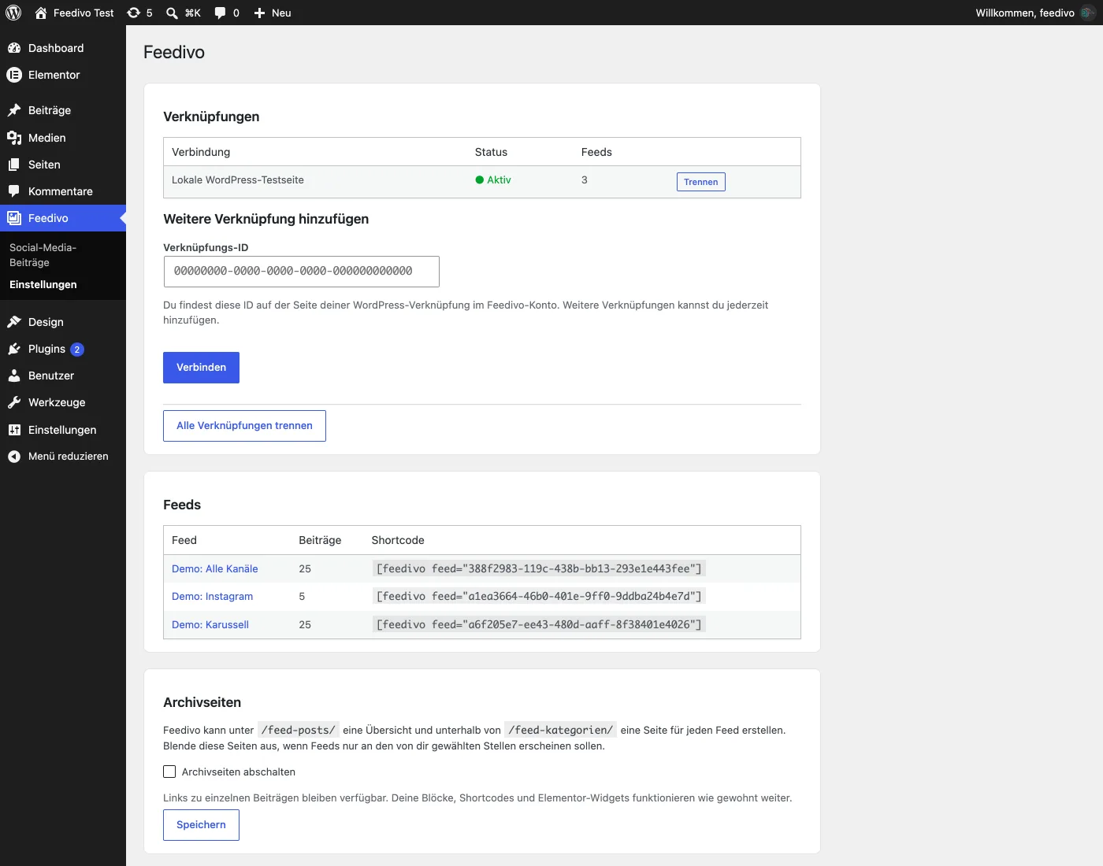Open the search magnifier icon in admin bar
This screenshot has height=866, width=1103.
(x=172, y=13)
